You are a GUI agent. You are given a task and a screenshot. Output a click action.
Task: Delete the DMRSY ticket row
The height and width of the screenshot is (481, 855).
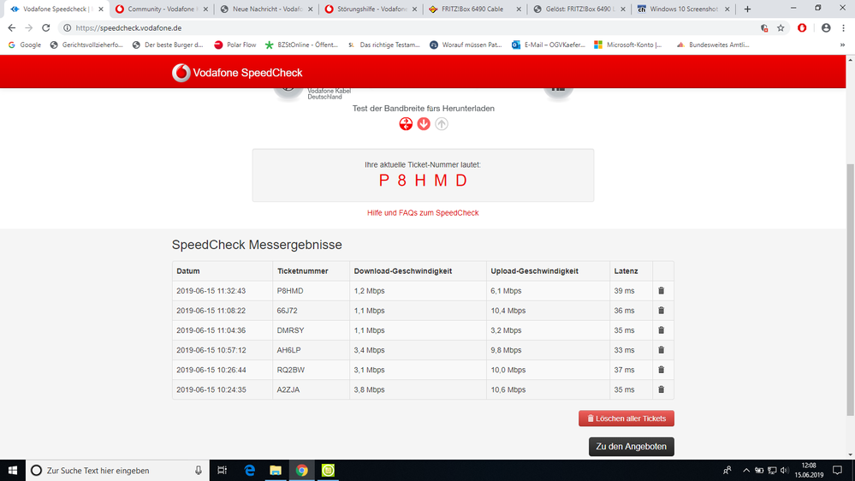661,330
